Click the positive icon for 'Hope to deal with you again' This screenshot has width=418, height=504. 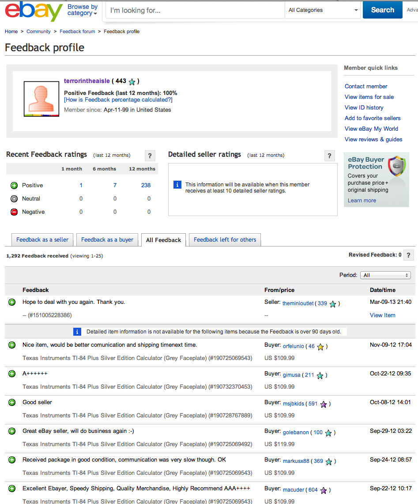coord(12,302)
